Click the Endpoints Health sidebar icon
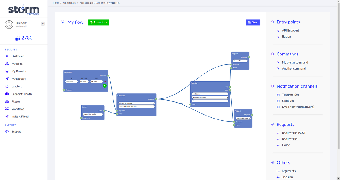 coord(7,94)
